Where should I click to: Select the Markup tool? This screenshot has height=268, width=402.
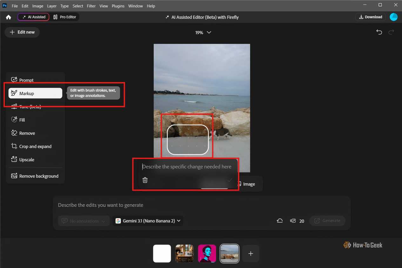click(35, 93)
